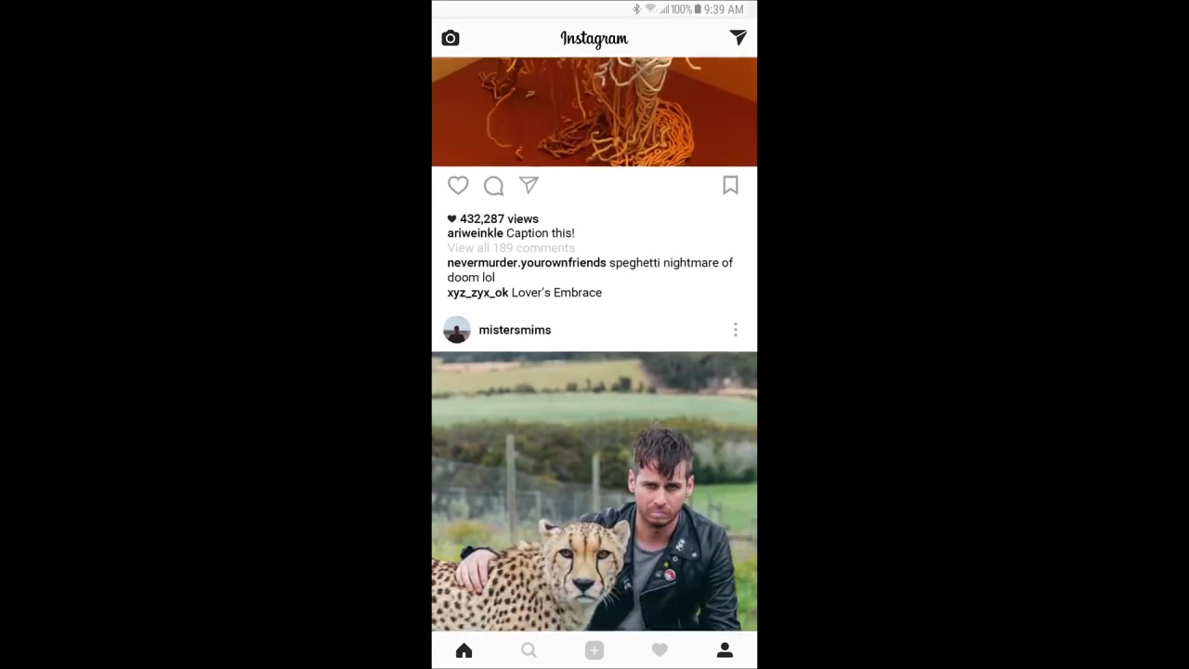Create a new post with the plus icon
Screen dimensions: 1189x669
click(x=594, y=650)
